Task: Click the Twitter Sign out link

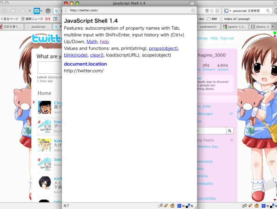Action: 227,38
